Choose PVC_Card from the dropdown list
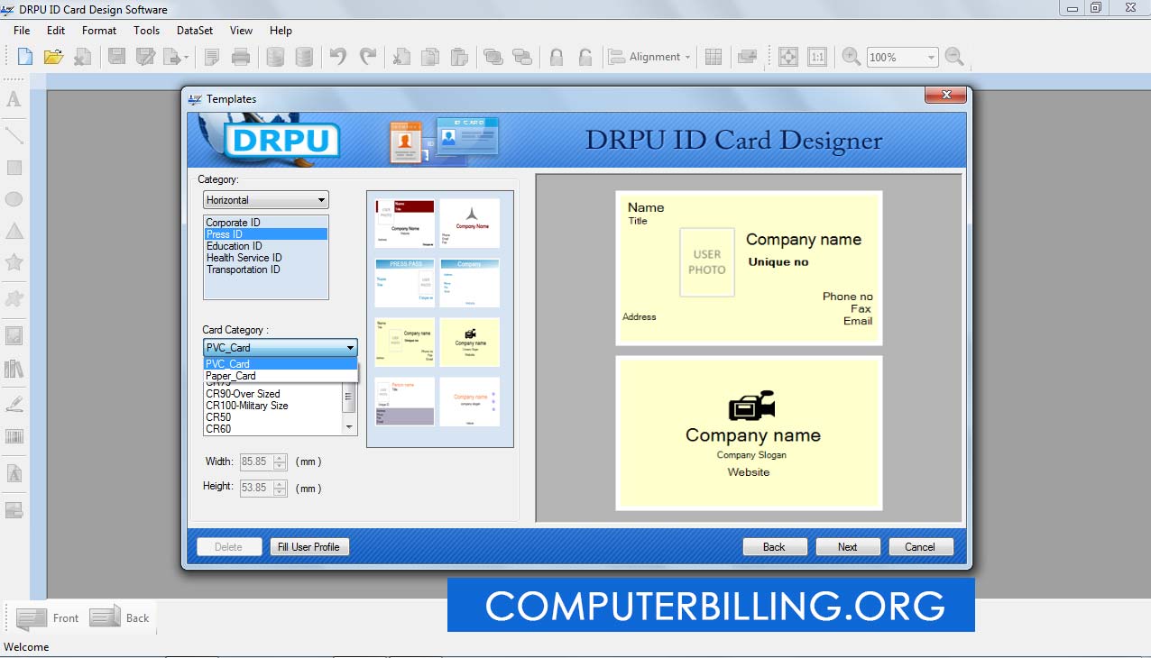1151x658 pixels. (281, 364)
